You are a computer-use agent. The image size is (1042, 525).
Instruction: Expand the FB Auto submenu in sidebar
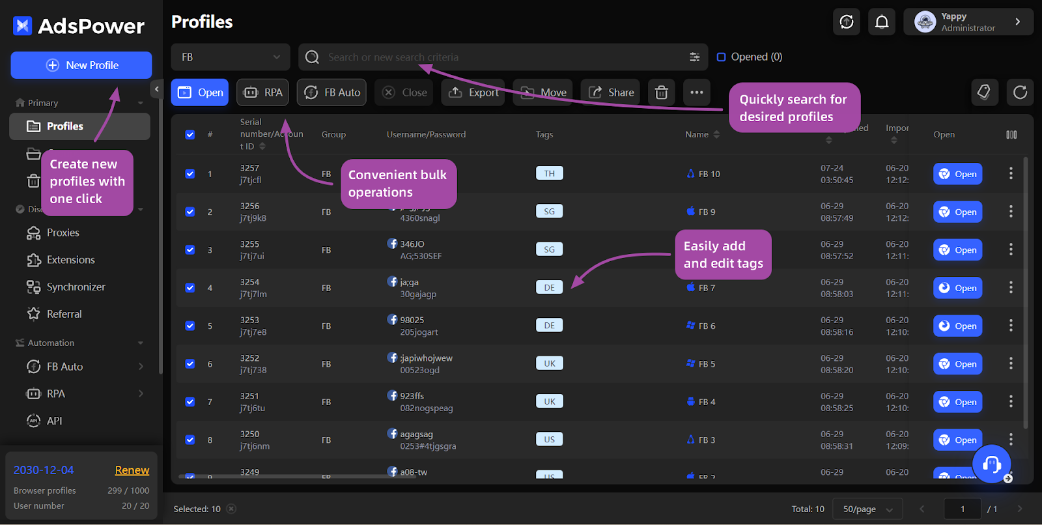click(141, 367)
